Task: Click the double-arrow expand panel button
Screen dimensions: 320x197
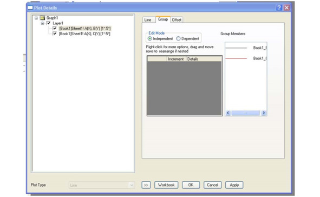Action: [146, 185]
